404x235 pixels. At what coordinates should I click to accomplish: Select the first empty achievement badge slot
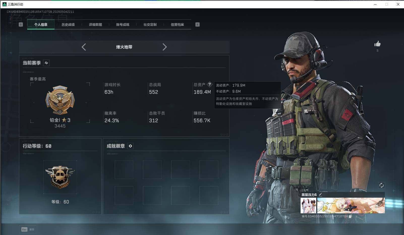124,170
